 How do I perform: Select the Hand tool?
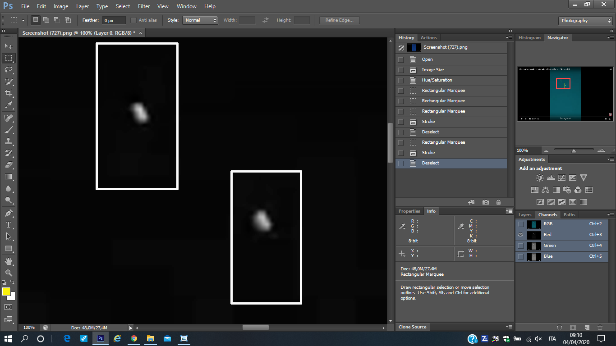tap(9, 261)
